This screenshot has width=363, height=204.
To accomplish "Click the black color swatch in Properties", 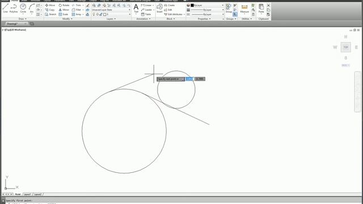I will [x=192, y=5].
